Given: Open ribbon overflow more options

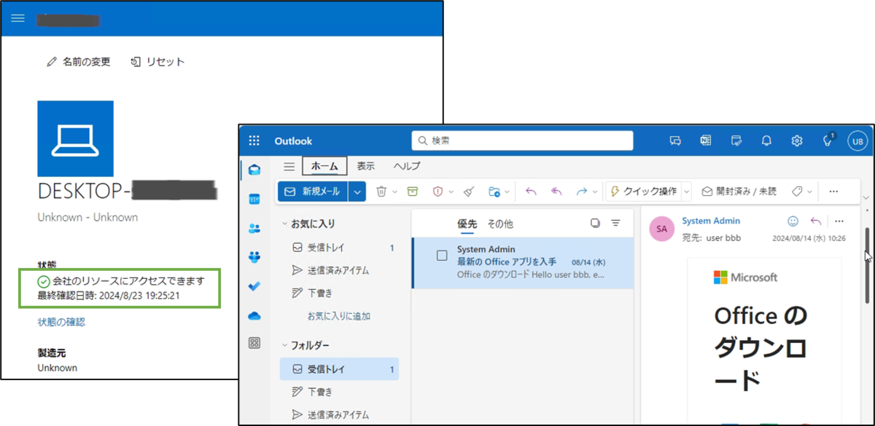Looking at the screenshot, I should [x=833, y=192].
